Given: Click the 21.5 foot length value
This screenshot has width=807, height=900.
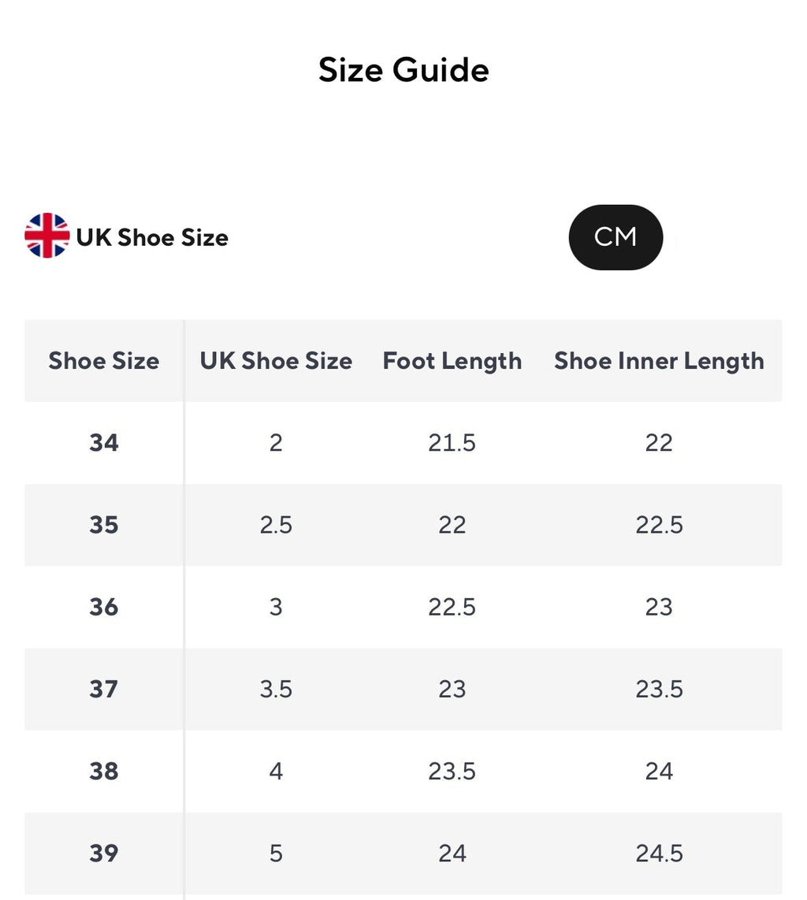Looking at the screenshot, I should [452, 443].
